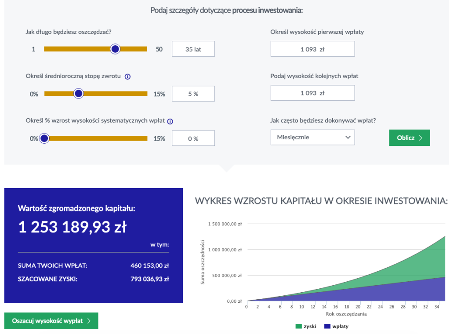The image size is (450, 334).
Task: Focus the 35 lat duration field
Action: (193, 49)
